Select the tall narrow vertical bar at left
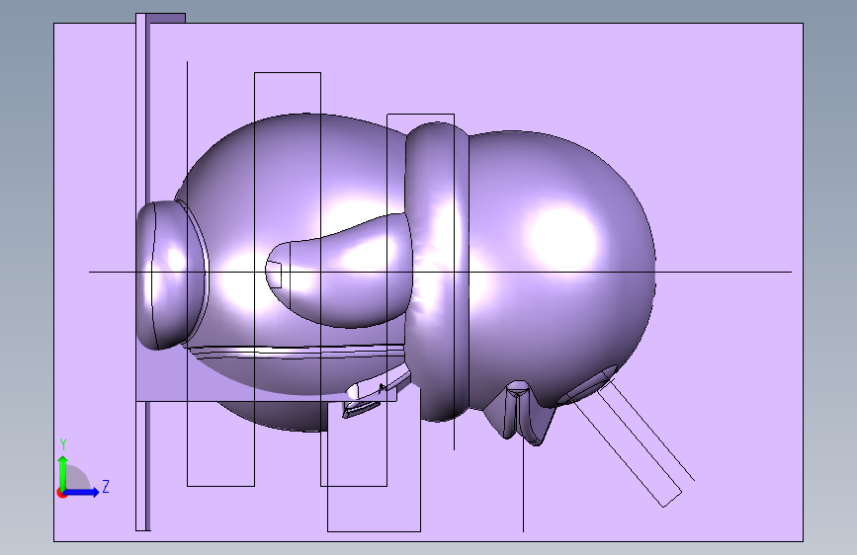Screen dimensions: 857x555 click(142, 272)
